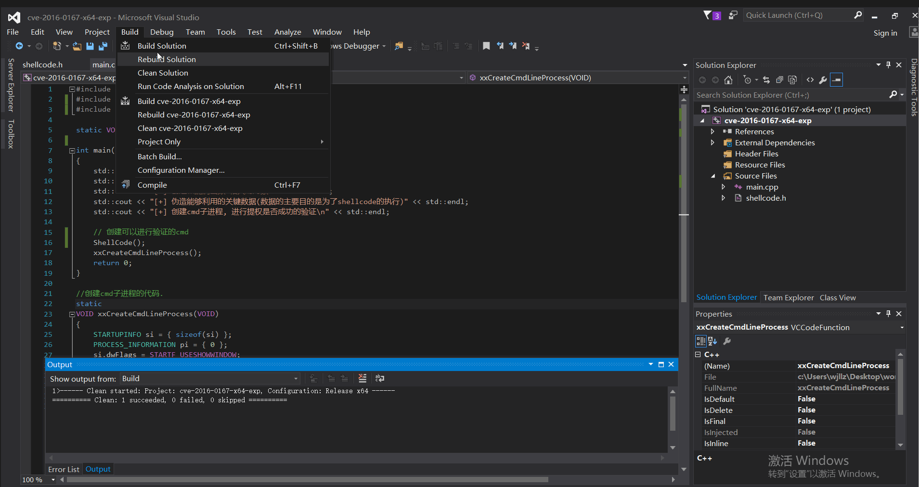Go to the next bookmark icon

(513, 46)
